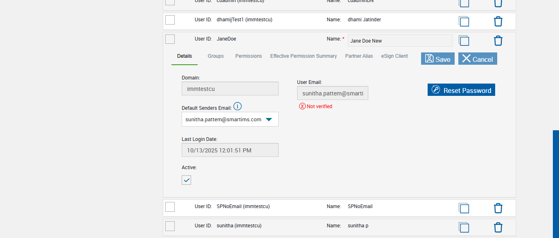Delete the sunitha user row
This screenshot has width=559, height=238.
point(498,227)
